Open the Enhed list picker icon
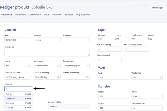Image resolution: width=167 pixels, height=111 pixels. pyautogui.click(x=29, y=66)
